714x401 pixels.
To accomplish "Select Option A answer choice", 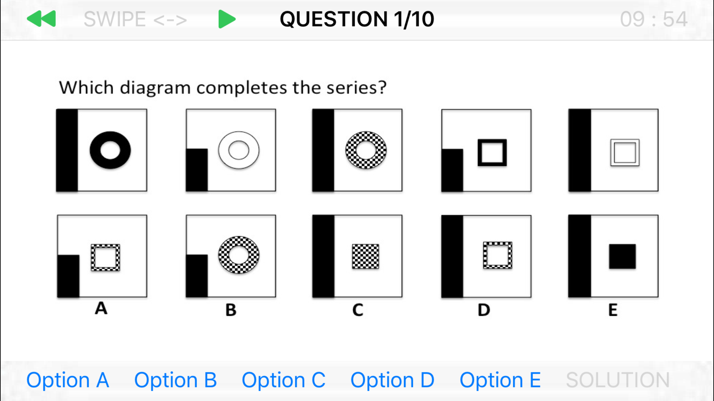I will tap(68, 379).
